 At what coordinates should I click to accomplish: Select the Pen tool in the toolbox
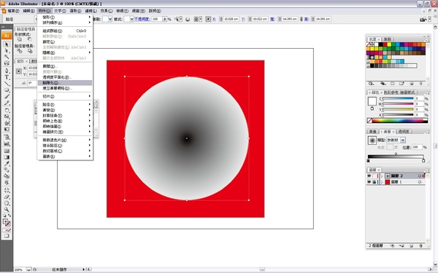click(x=7, y=71)
